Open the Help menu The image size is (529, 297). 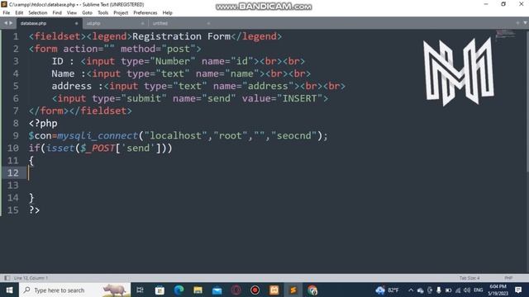tap(167, 13)
